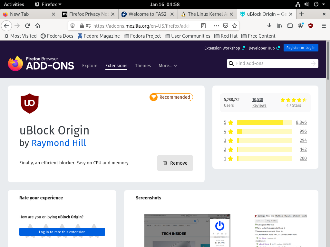
Task: Expand the More… navigation dropdown
Action: coord(168,66)
